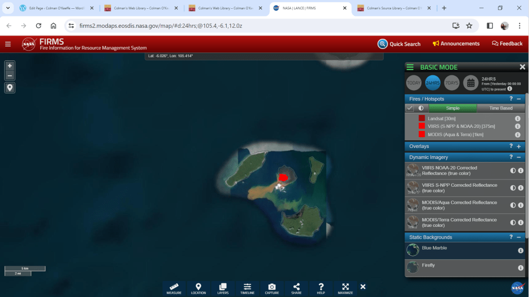
Task: Collapse the Dynamic Imagery section
Action: [x=518, y=157]
